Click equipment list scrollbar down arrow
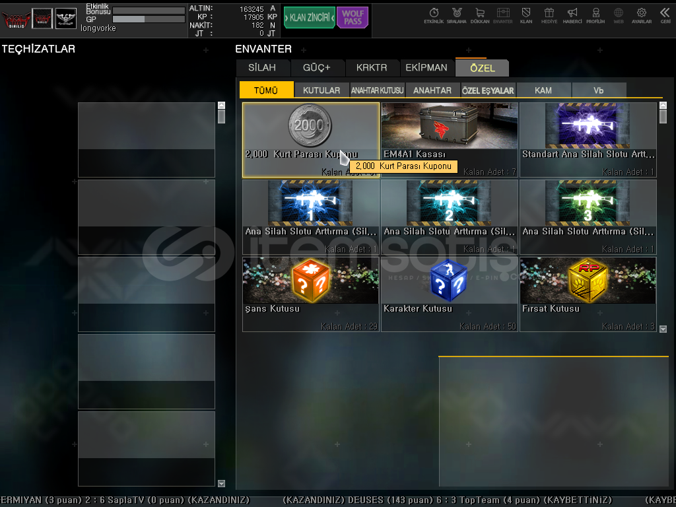 pyautogui.click(x=222, y=483)
